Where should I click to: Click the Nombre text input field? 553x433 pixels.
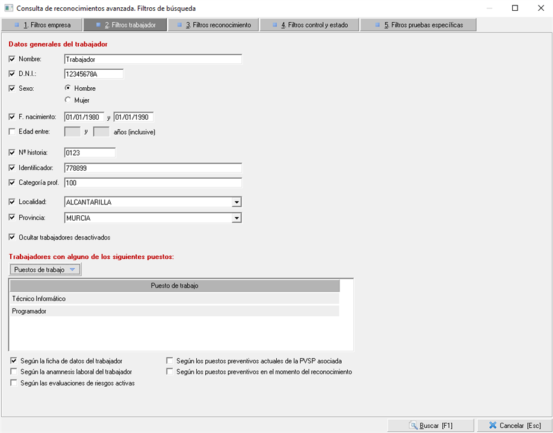[152, 60]
